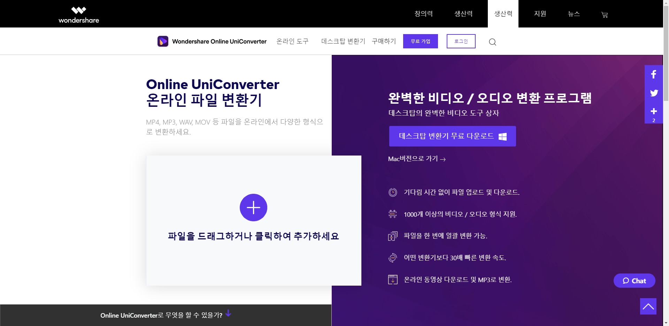This screenshot has width=669, height=326.
Task: Open the Chat bubble widget
Action: [634, 281]
